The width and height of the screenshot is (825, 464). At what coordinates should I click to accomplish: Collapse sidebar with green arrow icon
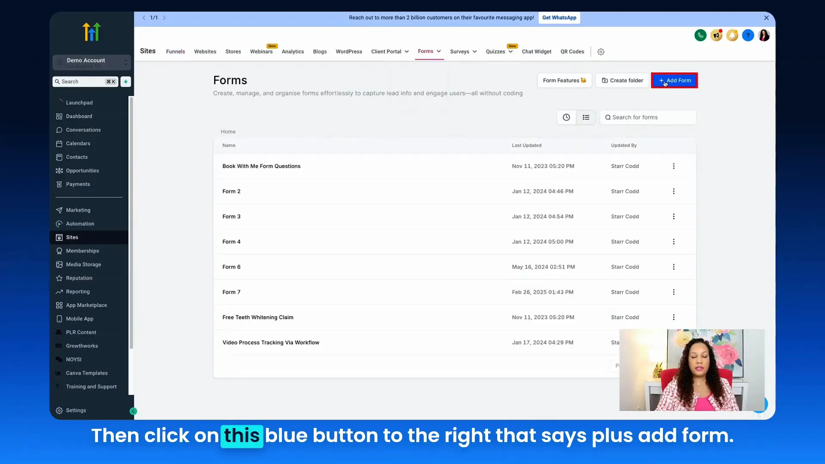[x=133, y=411]
